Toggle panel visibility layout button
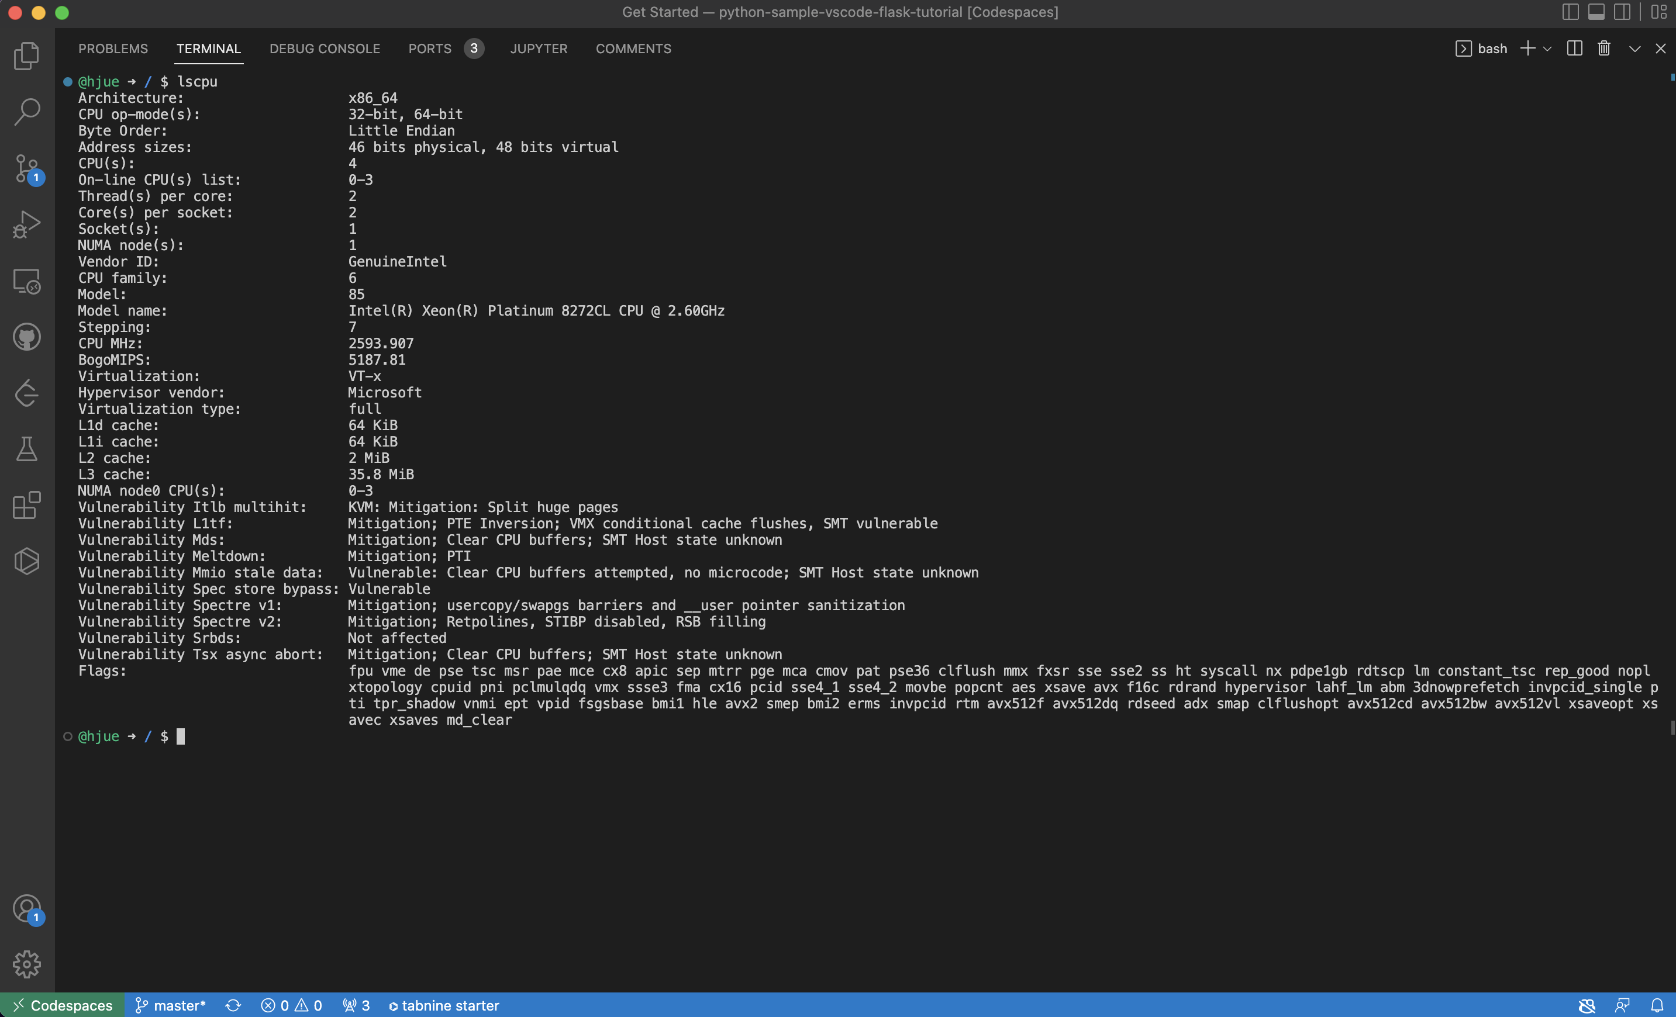The image size is (1676, 1017). tap(1596, 12)
